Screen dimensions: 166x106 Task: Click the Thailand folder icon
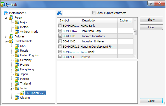(17, 83)
